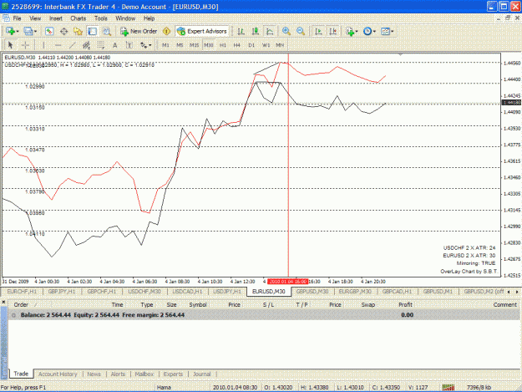Open the Templates icon
Viewport: 522px width, 392px height.
pos(385,31)
